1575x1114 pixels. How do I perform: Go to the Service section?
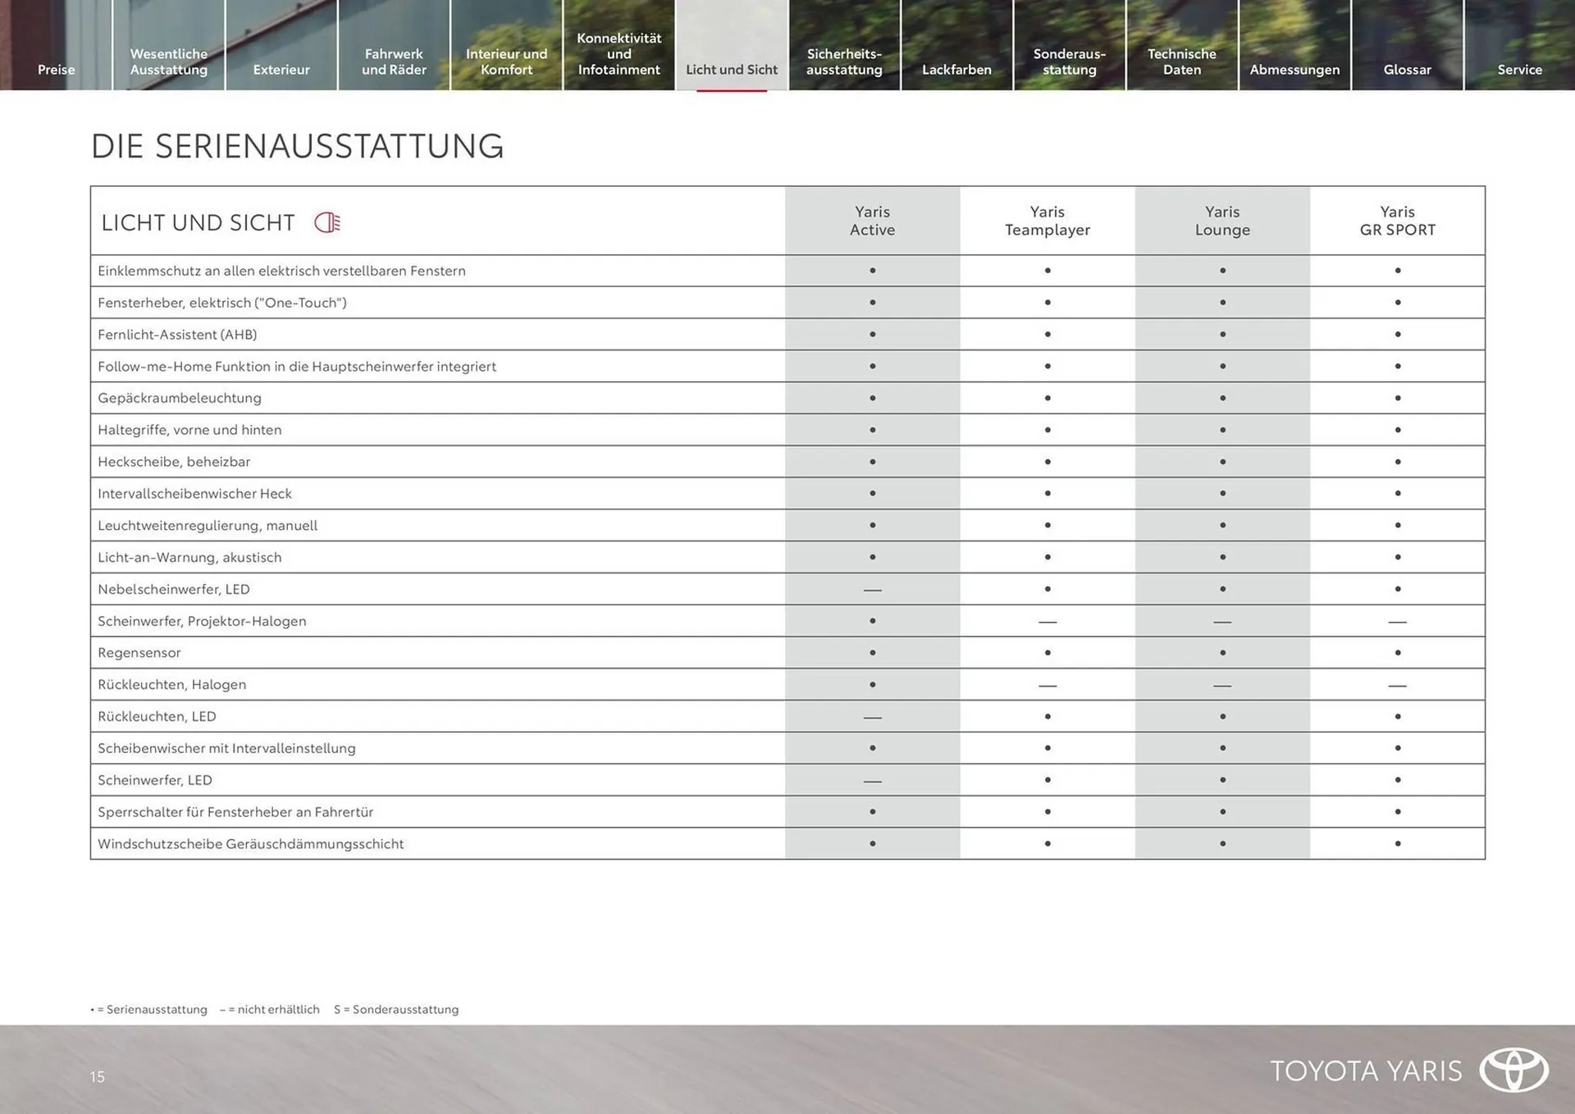pyautogui.click(x=1519, y=70)
